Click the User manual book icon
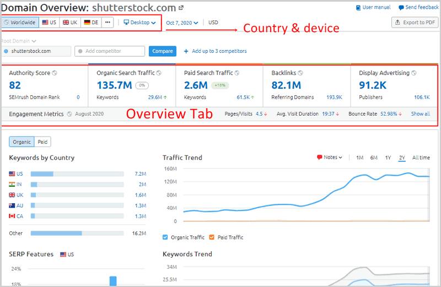This screenshot has width=441, height=287. [x=358, y=8]
